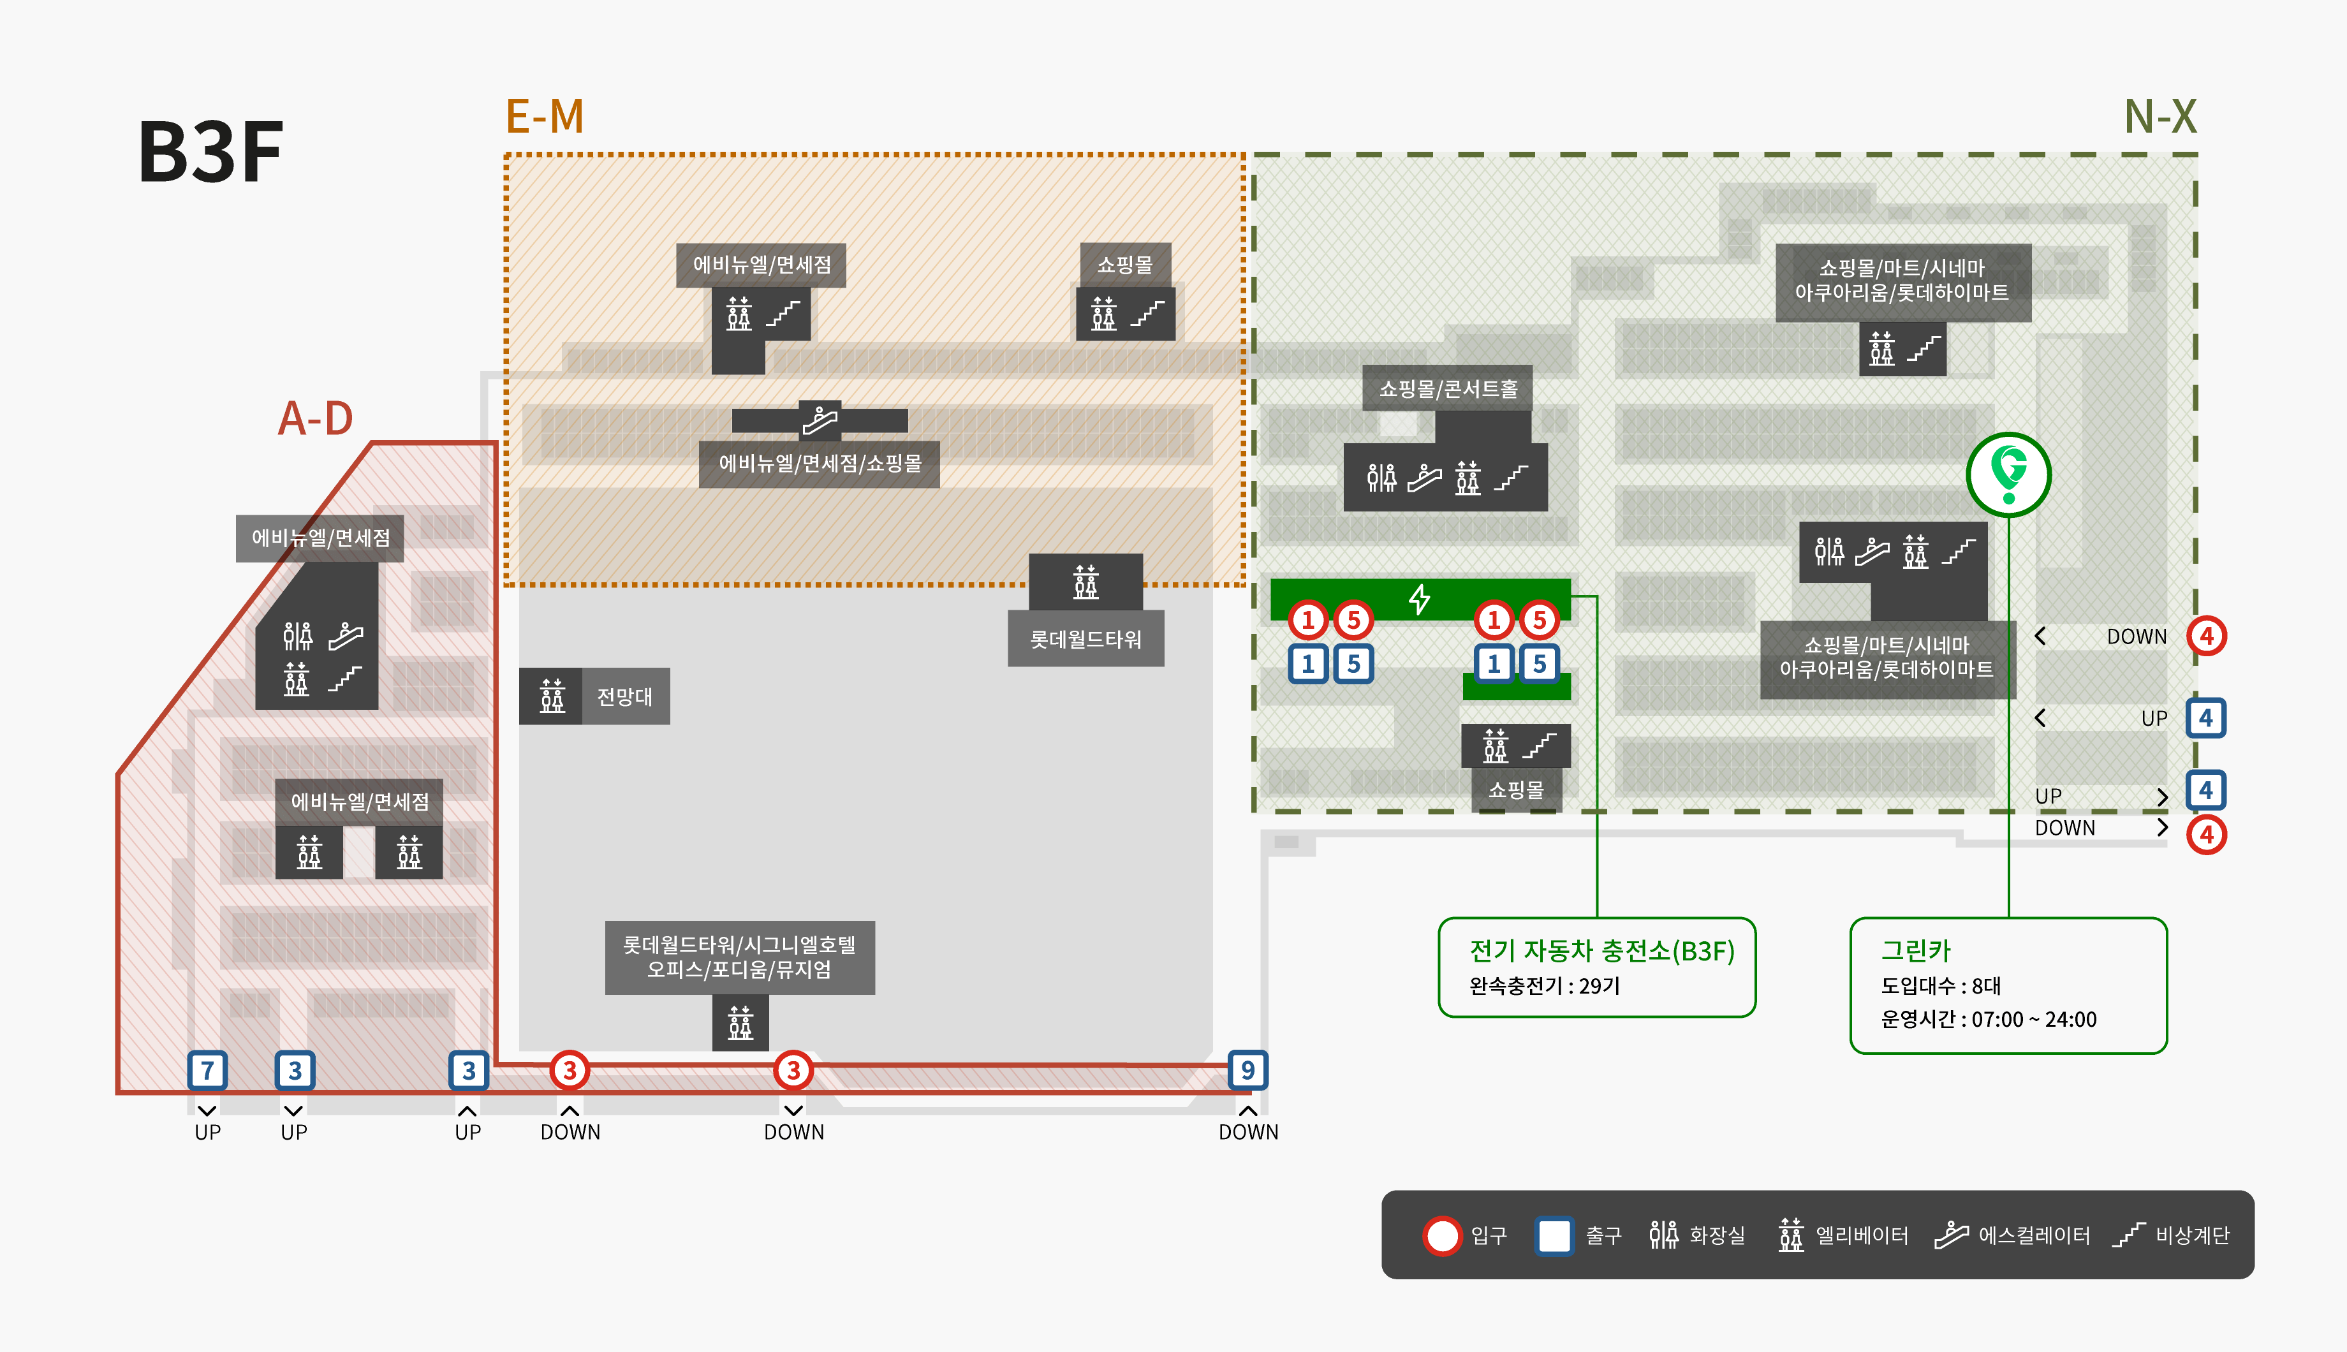Viewport: 2347px width, 1352px height.
Task: Click the DOWN label beneath exit 9
Action: tap(1247, 1133)
